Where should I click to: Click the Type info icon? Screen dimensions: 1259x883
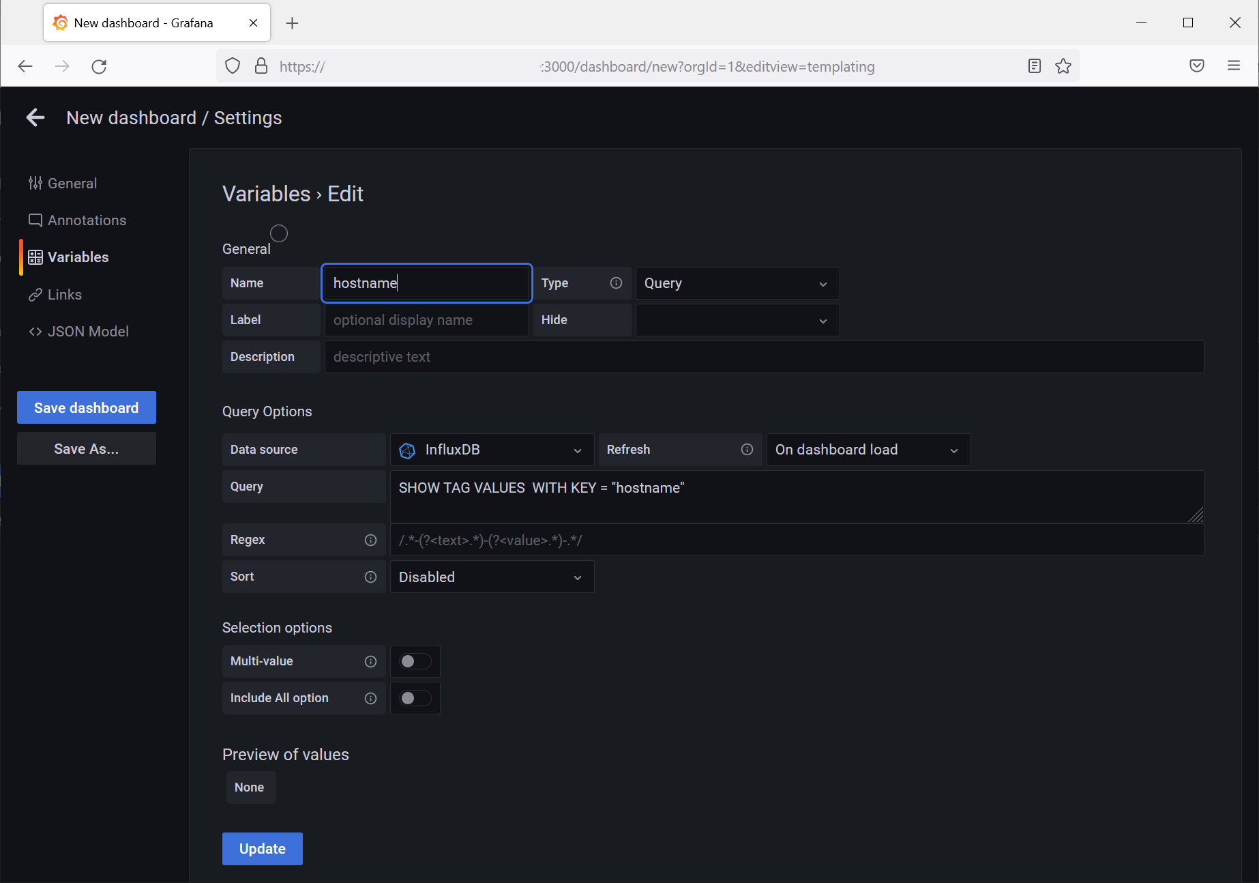616,283
